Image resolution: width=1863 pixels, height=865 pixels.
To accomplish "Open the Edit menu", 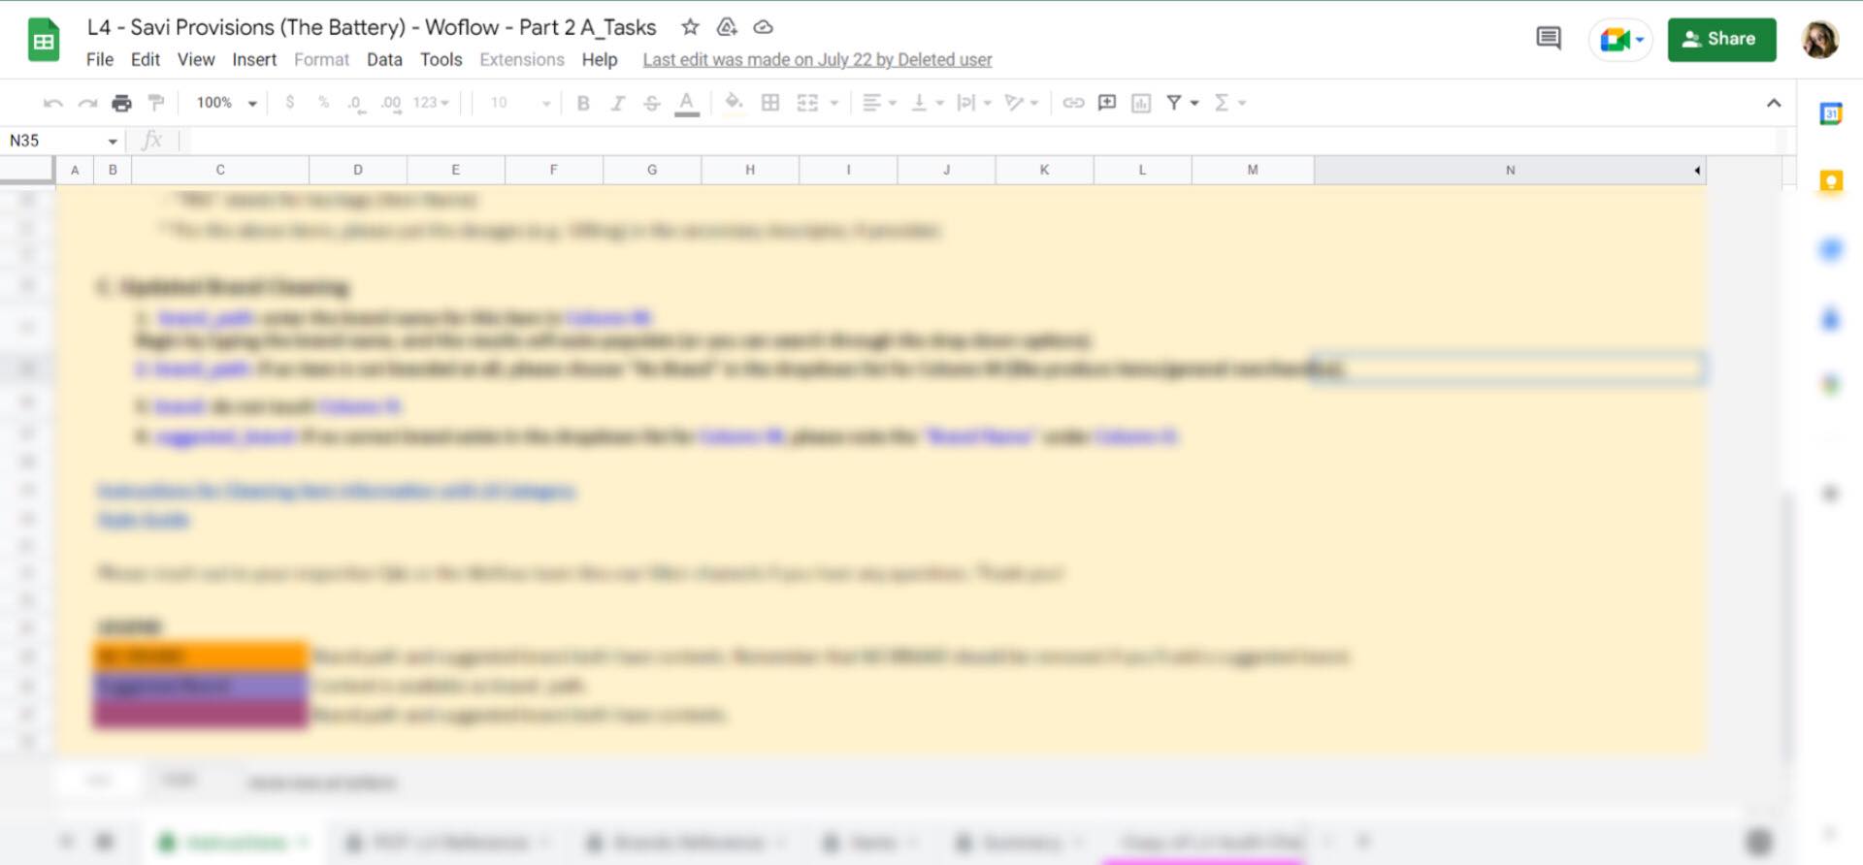I will click(146, 59).
